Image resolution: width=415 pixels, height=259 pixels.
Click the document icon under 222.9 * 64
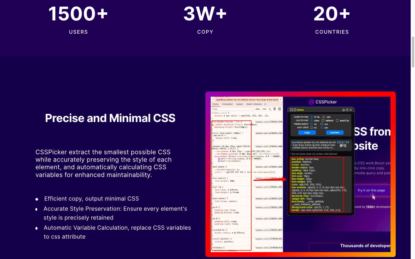(345, 146)
